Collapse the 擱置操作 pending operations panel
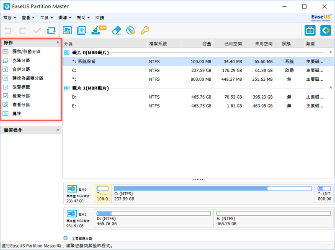This screenshot has width=335, height=250. point(58,130)
